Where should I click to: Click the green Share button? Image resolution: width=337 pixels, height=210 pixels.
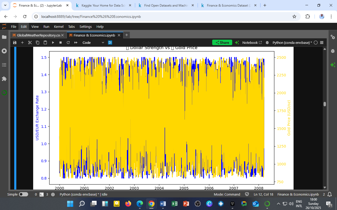(222, 43)
